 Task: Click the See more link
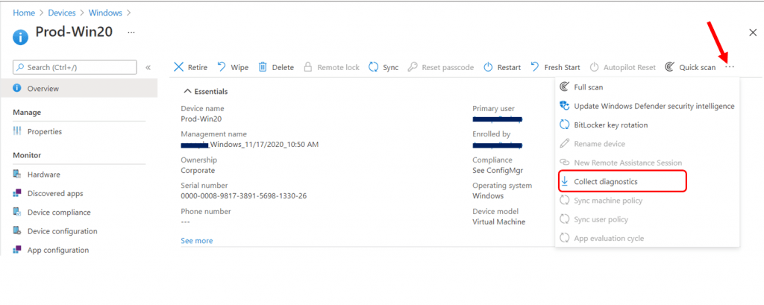(x=197, y=241)
